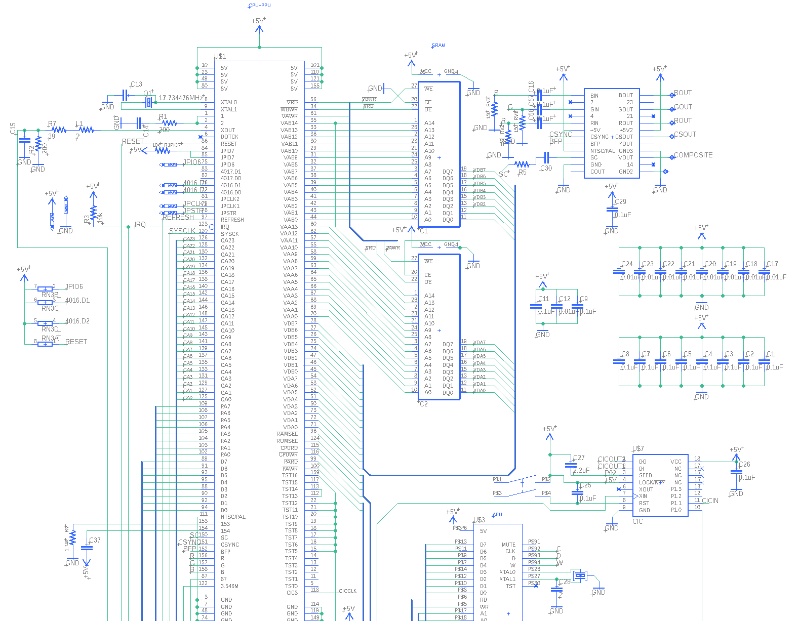Click the Q1 17.734476MHz crystal symbol
This screenshot has height=621, width=799.
pos(148,102)
